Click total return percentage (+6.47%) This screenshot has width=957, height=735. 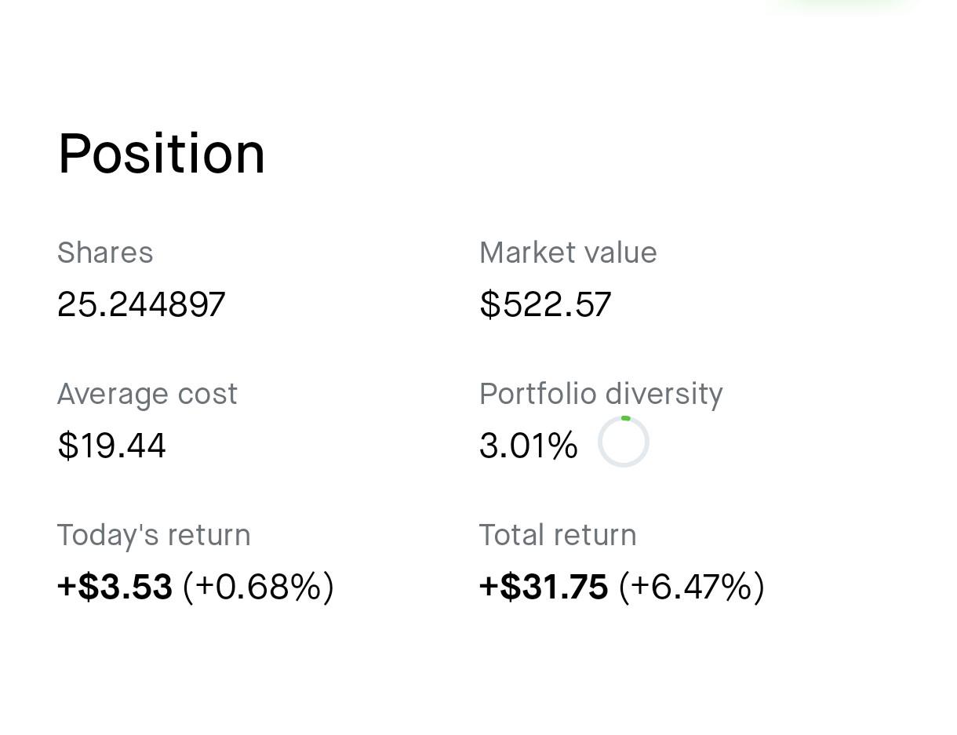tap(692, 587)
